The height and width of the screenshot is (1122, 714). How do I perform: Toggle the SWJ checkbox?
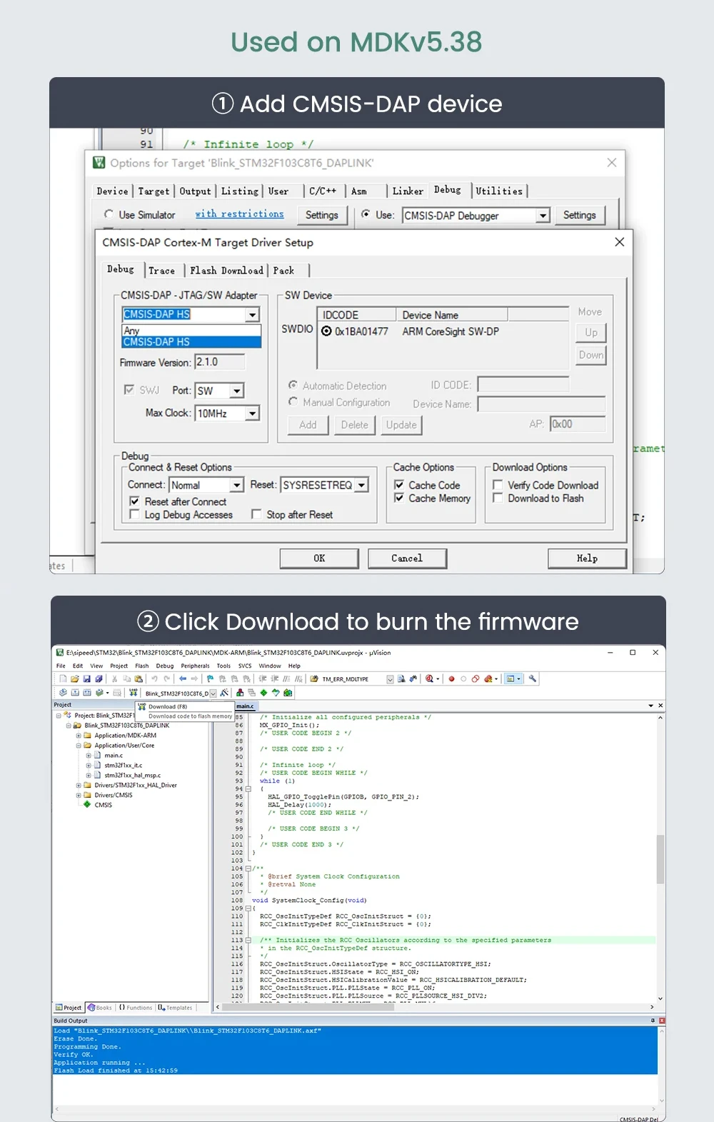coord(129,390)
